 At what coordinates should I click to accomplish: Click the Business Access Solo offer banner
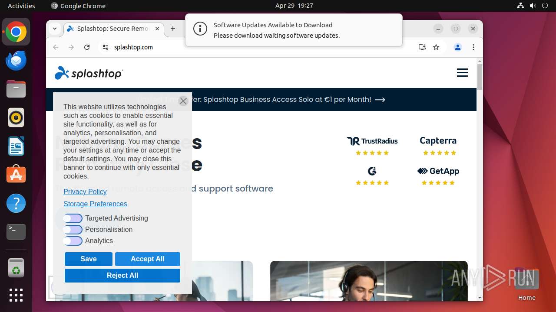tap(261, 100)
